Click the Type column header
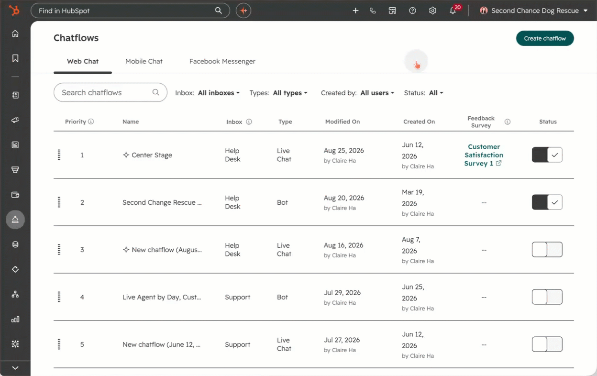 click(285, 122)
